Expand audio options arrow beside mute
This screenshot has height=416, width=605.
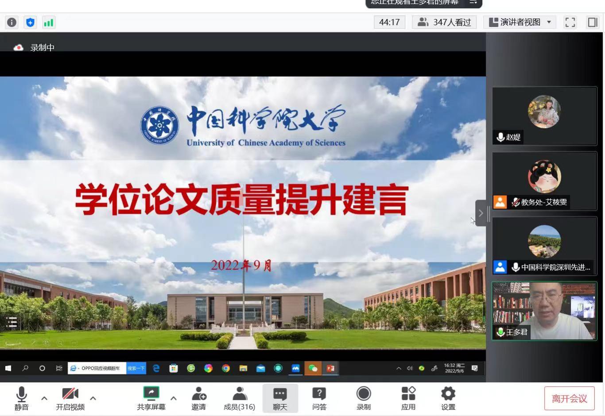[x=44, y=398]
